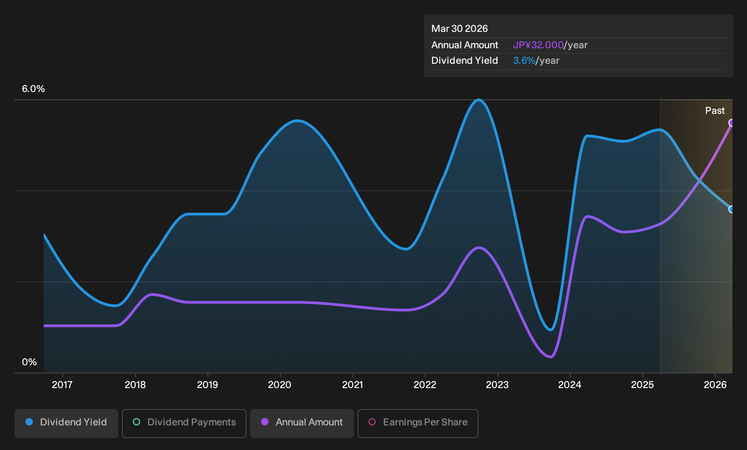Click the teal Dividend Payments legend circle
The width and height of the screenshot is (747, 450).
(x=136, y=422)
